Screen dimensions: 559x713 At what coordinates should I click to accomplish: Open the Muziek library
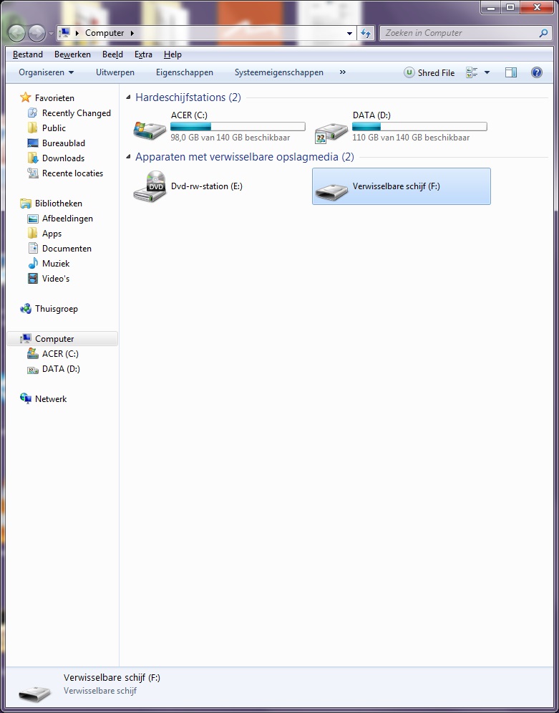(56, 263)
